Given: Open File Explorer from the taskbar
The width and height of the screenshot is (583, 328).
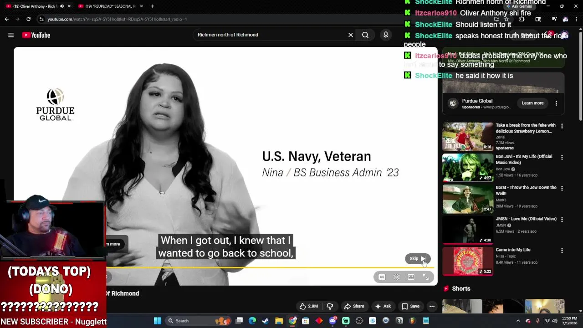Looking at the screenshot, I should pyautogui.click(x=279, y=321).
